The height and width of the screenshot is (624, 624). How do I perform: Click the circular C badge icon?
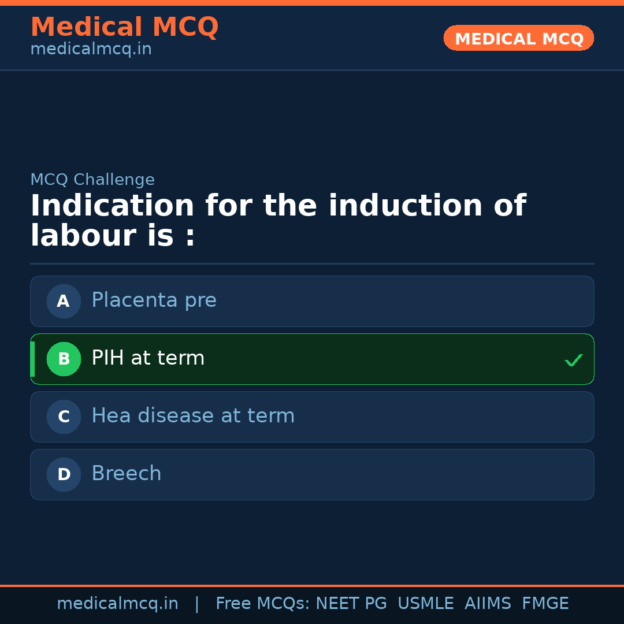(x=64, y=417)
